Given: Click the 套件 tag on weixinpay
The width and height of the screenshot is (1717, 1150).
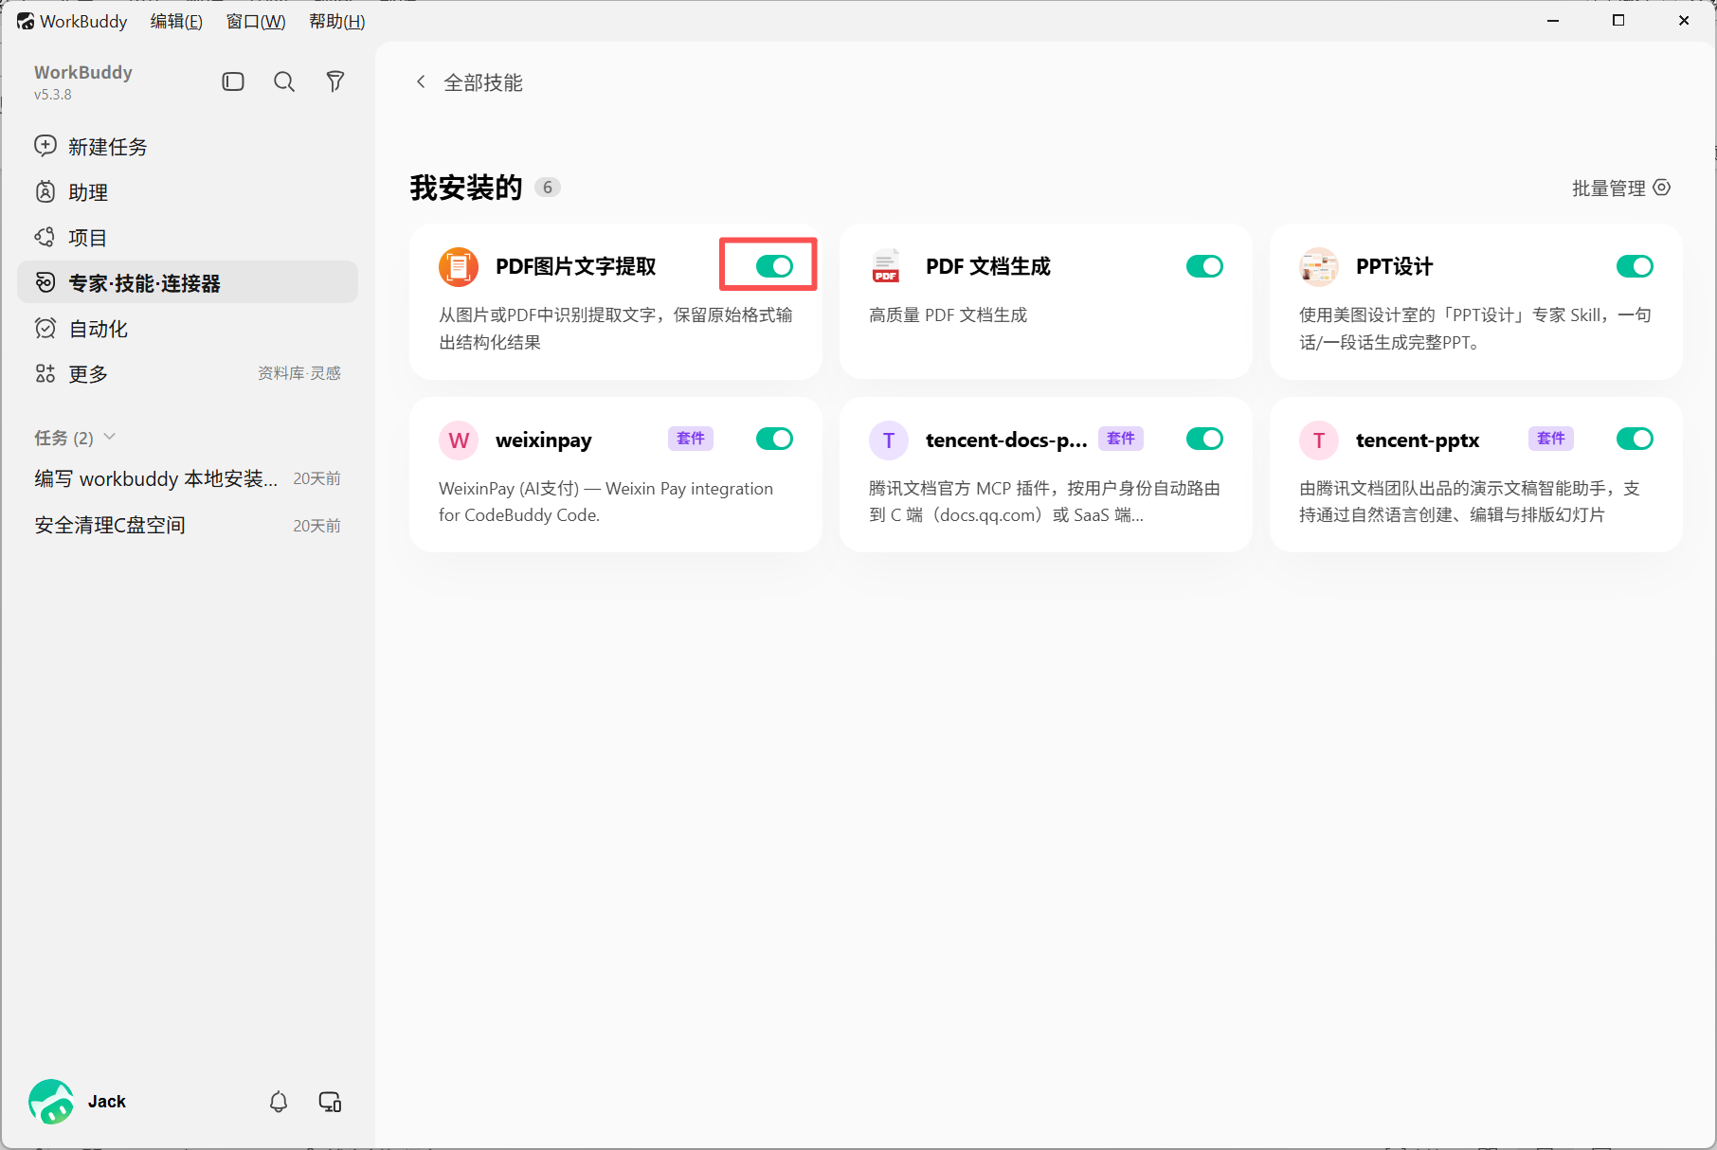Looking at the screenshot, I should [x=691, y=439].
